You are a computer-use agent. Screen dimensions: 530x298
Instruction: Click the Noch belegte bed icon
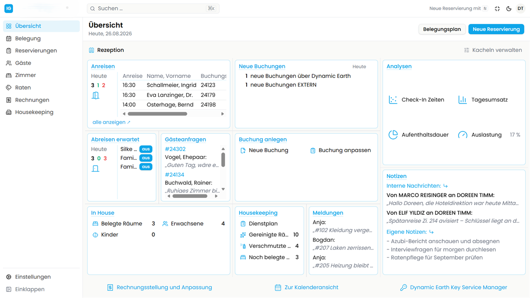point(243,257)
